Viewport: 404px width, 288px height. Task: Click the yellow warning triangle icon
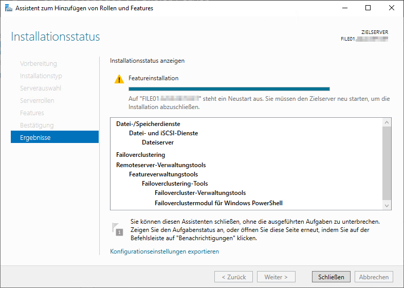[x=119, y=79]
